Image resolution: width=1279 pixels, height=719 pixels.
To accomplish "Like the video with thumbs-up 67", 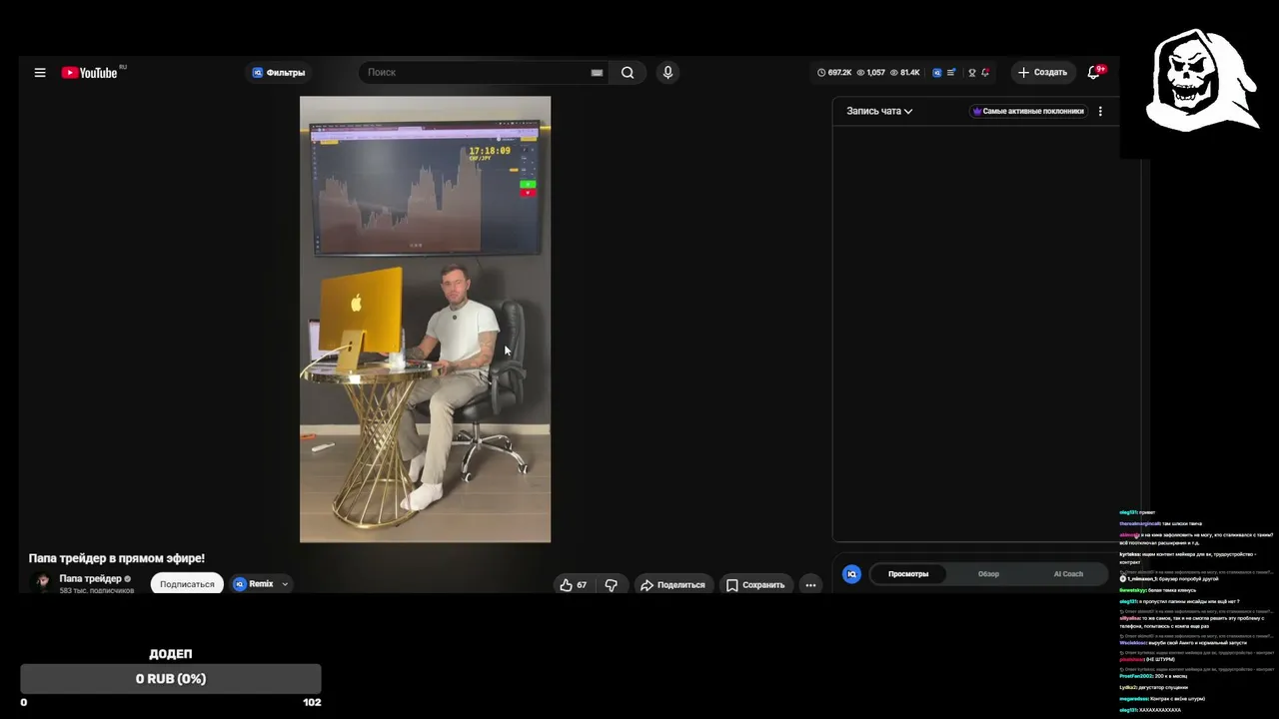I will (x=573, y=585).
